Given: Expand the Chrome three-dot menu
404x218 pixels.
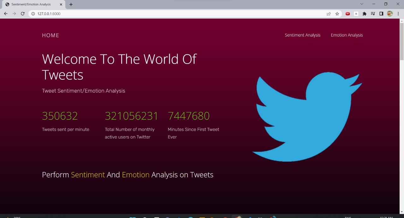Looking at the screenshot, I should pyautogui.click(x=398, y=14).
